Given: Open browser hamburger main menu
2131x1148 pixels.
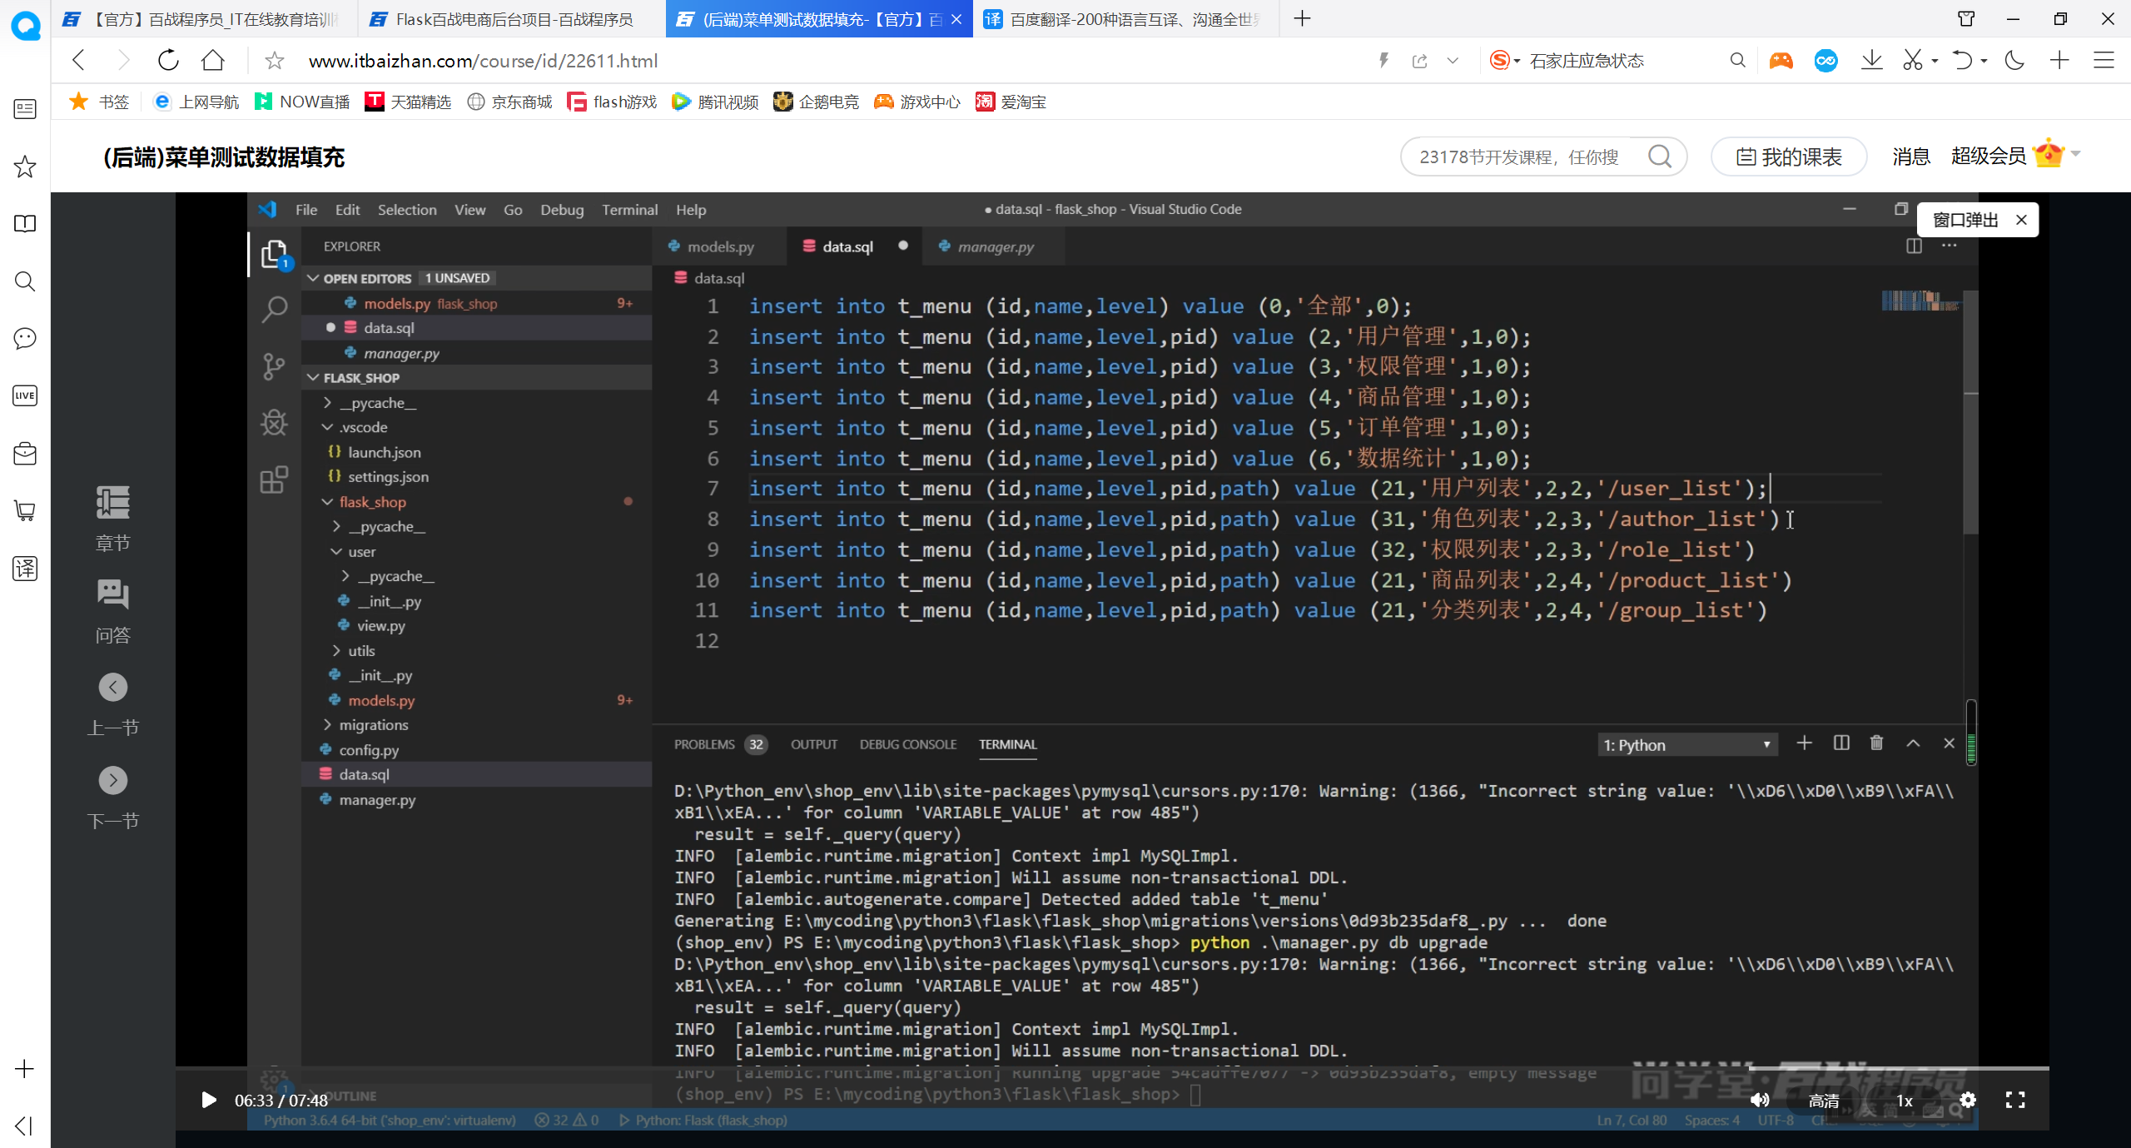Looking at the screenshot, I should click(2104, 60).
